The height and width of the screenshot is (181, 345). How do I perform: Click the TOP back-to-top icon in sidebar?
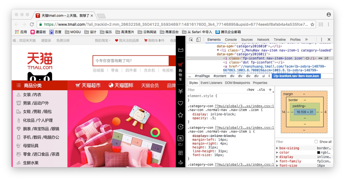(x=180, y=163)
